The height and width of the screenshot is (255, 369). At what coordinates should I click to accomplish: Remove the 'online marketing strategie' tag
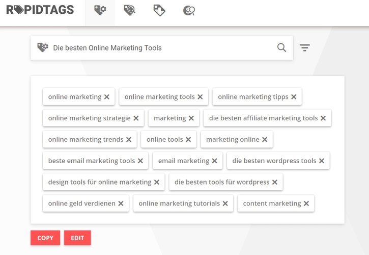pyautogui.click(x=136, y=118)
